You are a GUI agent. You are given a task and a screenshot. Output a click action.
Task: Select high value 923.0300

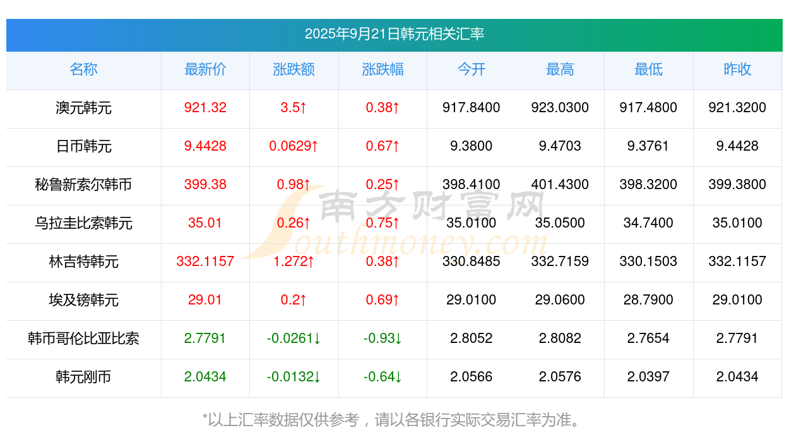click(561, 108)
